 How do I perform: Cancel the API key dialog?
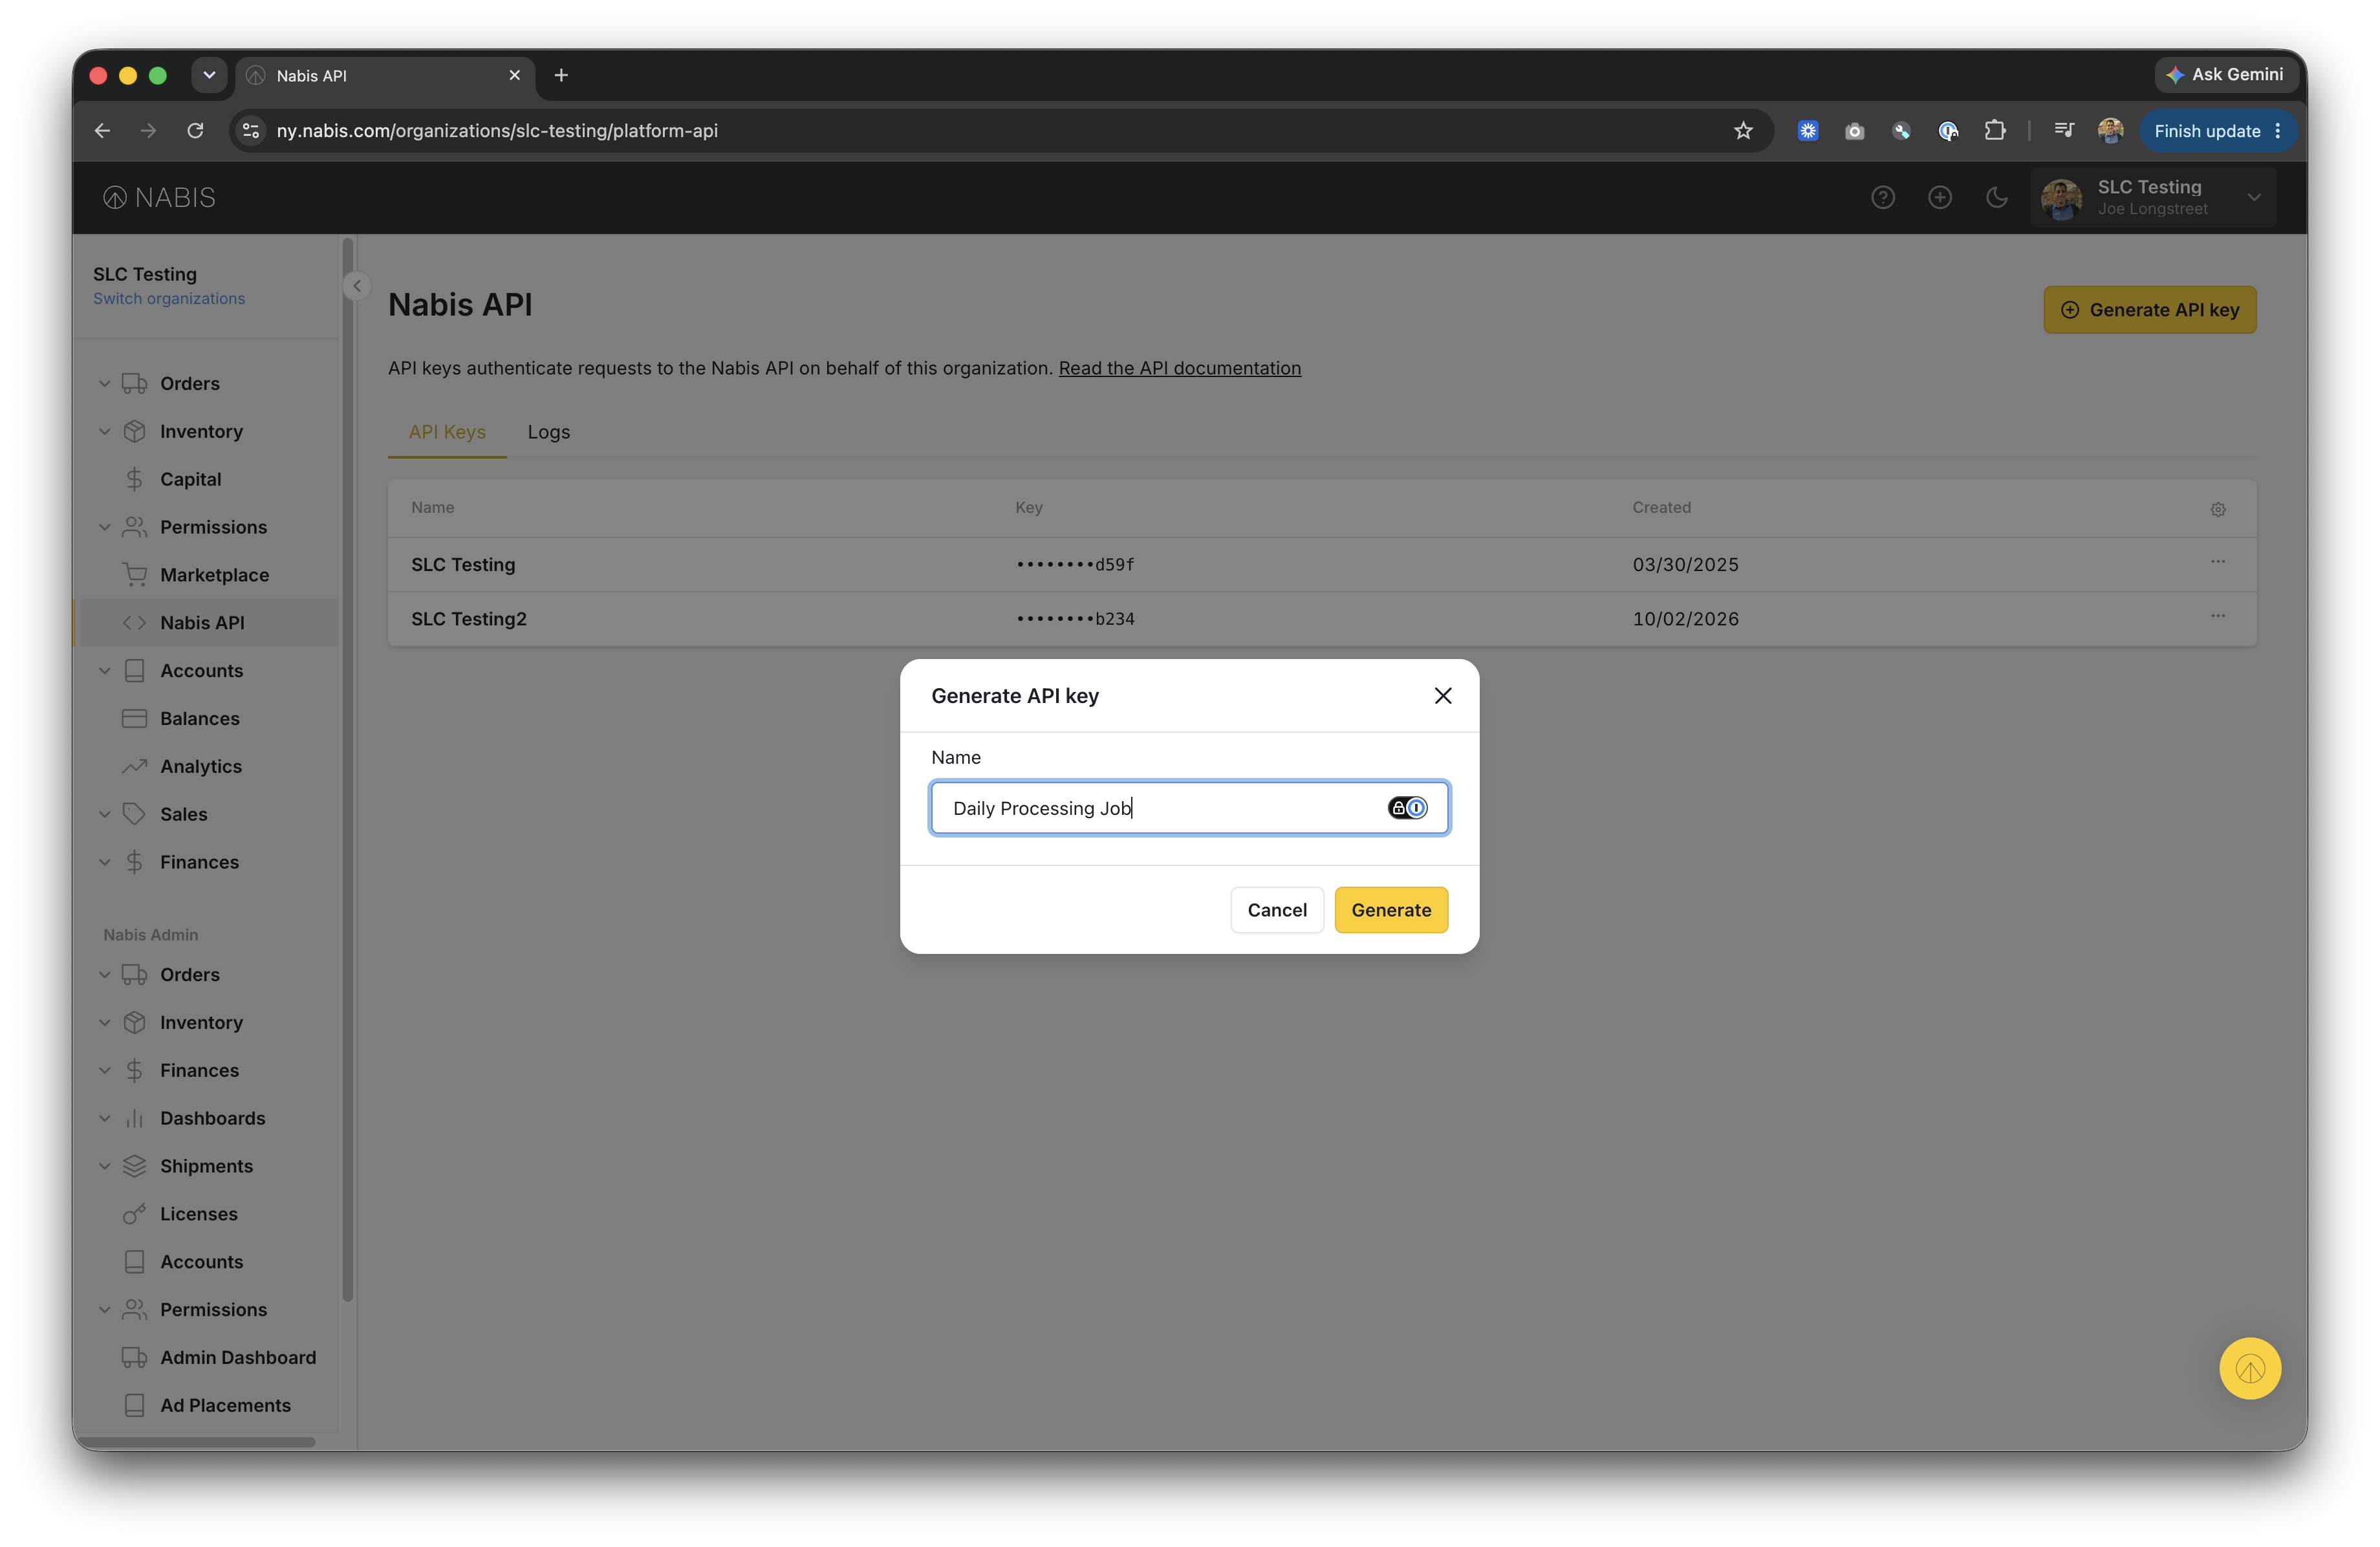[1276, 910]
